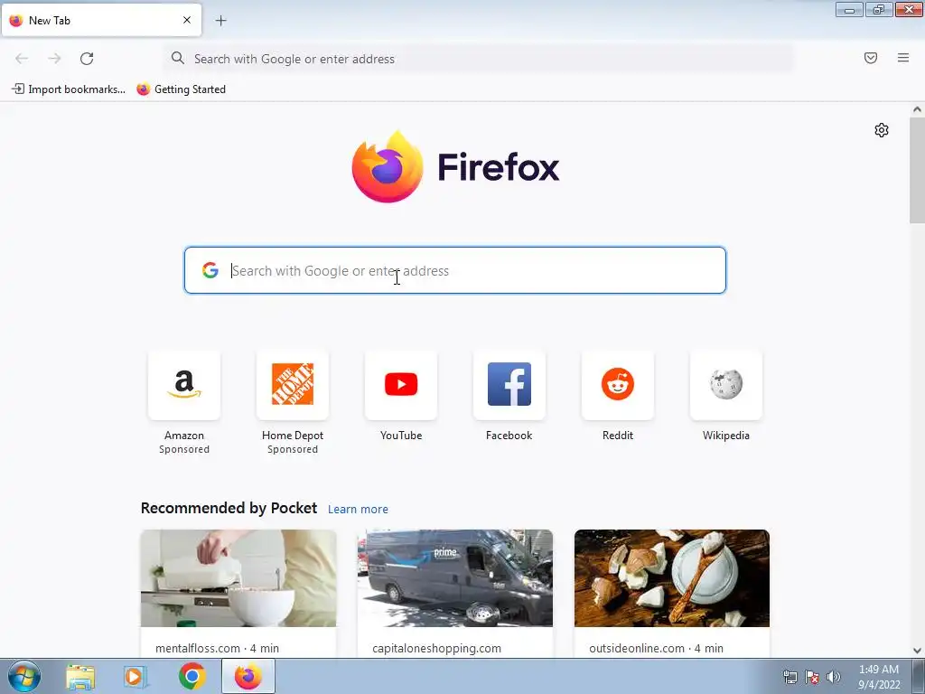The width and height of the screenshot is (925, 694).
Task: Click the vertical scrollbar thumb
Action: [917, 170]
